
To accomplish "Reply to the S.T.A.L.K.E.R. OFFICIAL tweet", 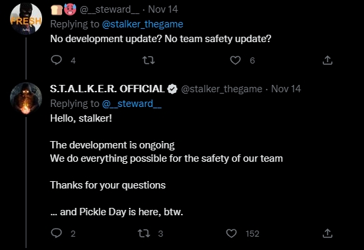I will tap(56, 233).
